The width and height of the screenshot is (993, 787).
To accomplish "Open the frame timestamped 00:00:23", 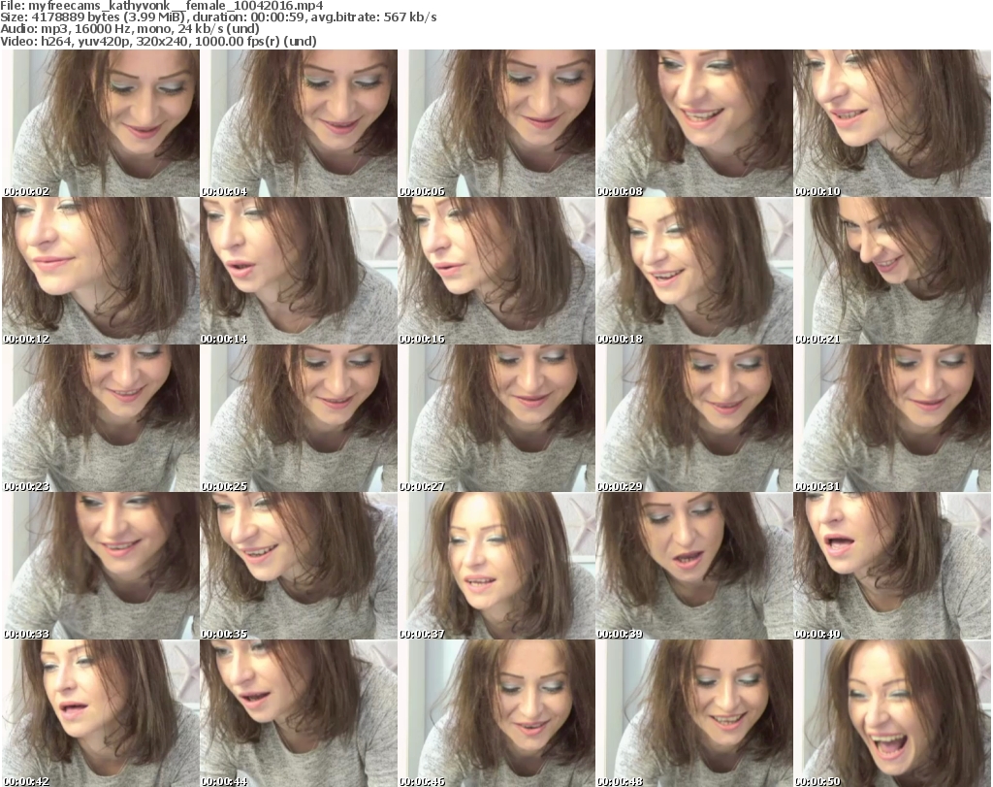I will [101, 418].
